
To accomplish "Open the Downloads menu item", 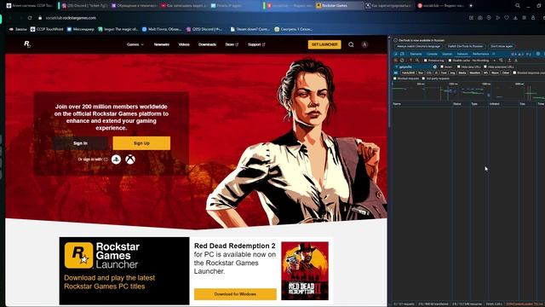I will click(207, 44).
